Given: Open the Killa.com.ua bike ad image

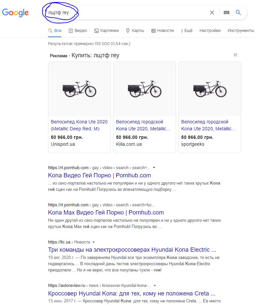Looking at the screenshot, I should tap(144, 89).
